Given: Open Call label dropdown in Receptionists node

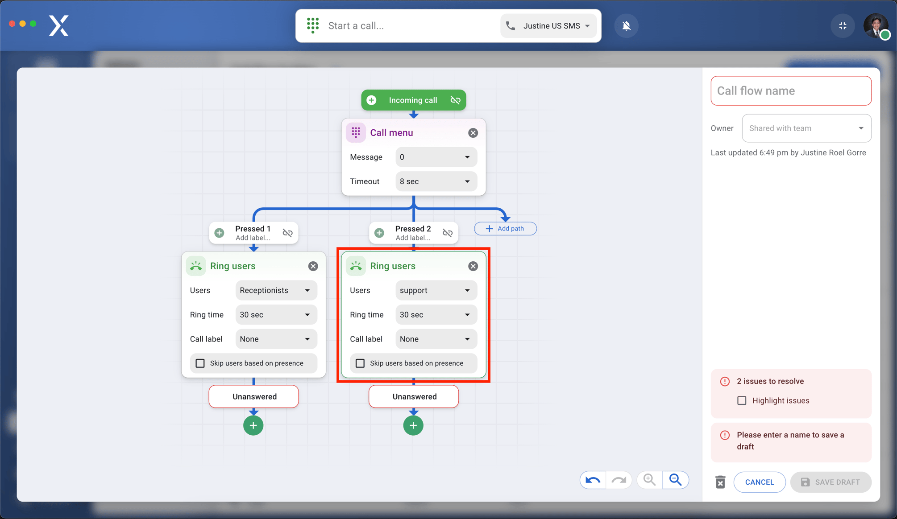Looking at the screenshot, I should 276,339.
